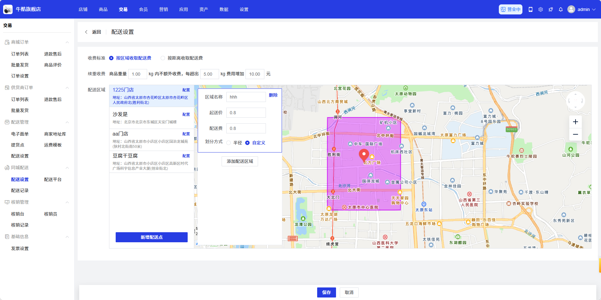This screenshot has width=601, height=300.
Task: Collapse the 商城订单 sidebar group
Action: [67, 42]
